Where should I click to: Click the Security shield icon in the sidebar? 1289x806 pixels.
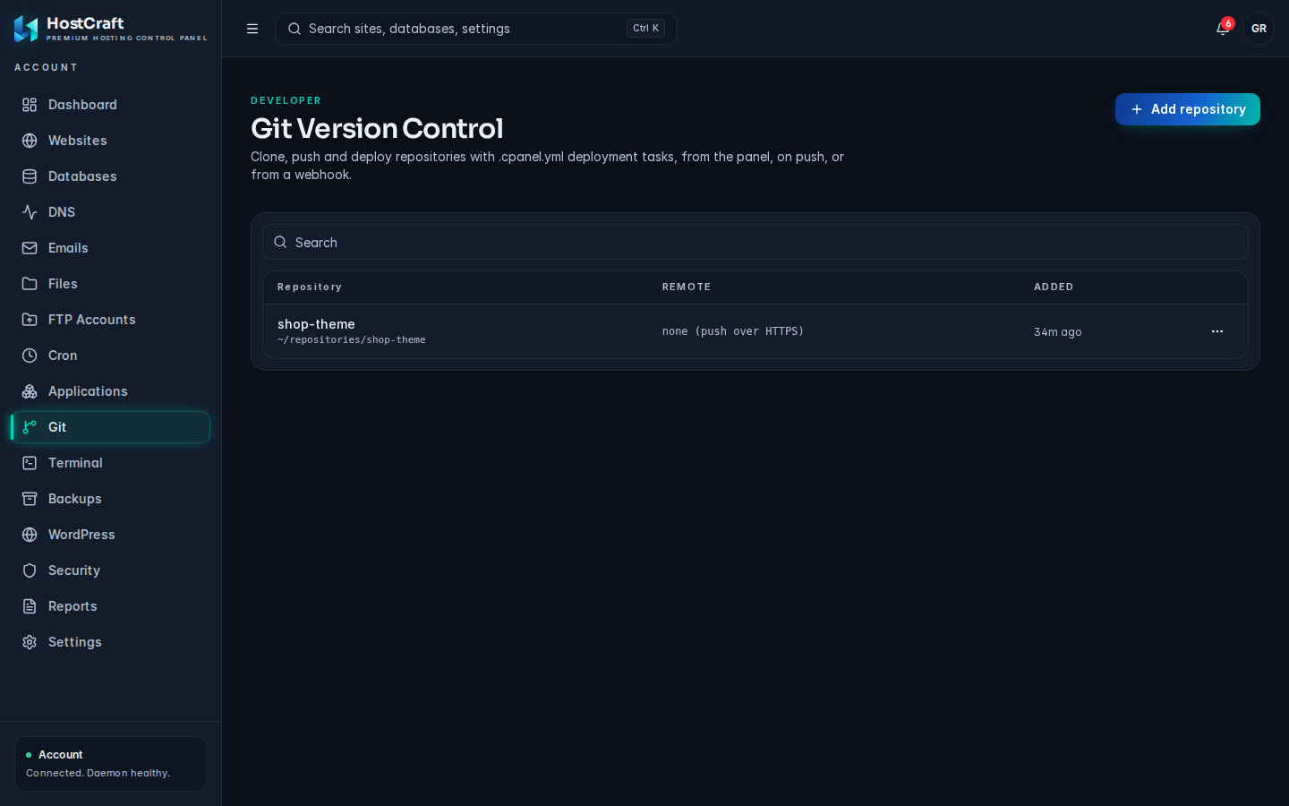click(x=30, y=570)
